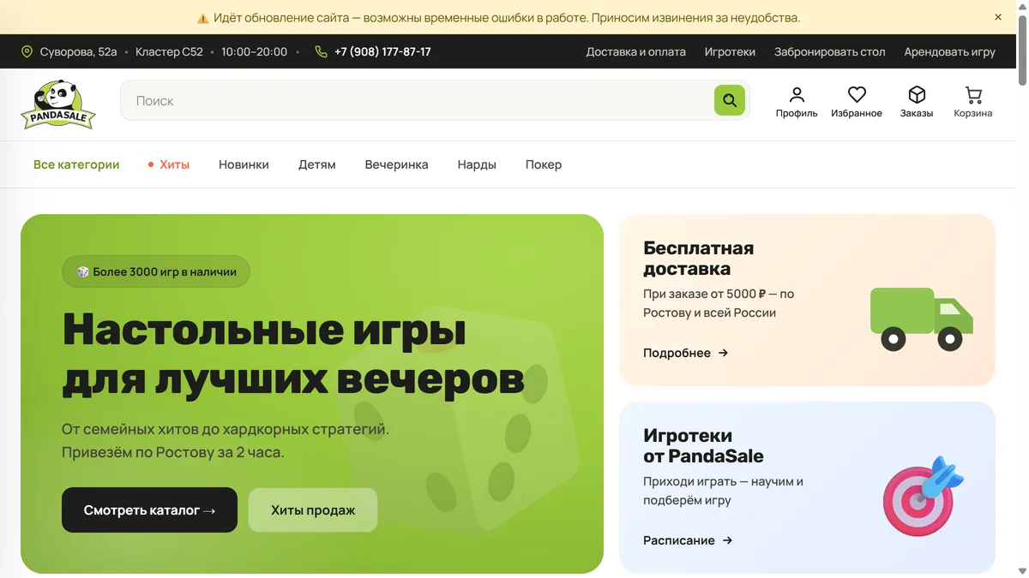Image resolution: width=1029 pixels, height=578 pixels.
Task: Select the Детям category
Action: [x=317, y=164]
